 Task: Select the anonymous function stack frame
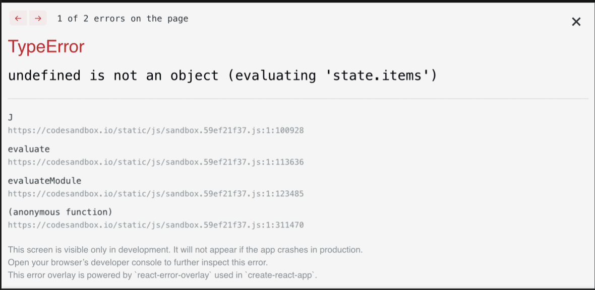click(60, 212)
